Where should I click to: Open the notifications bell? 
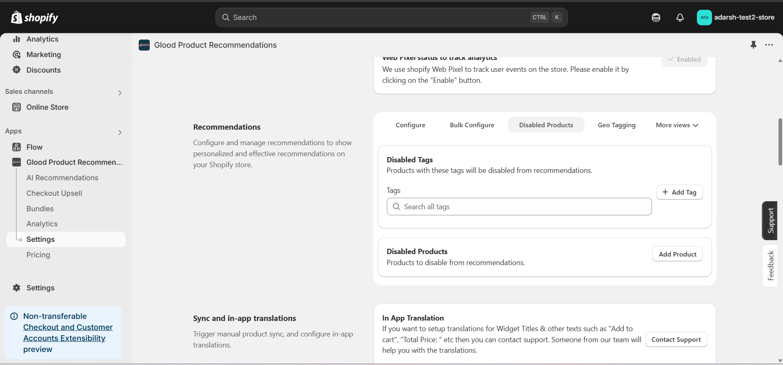(x=680, y=18)
